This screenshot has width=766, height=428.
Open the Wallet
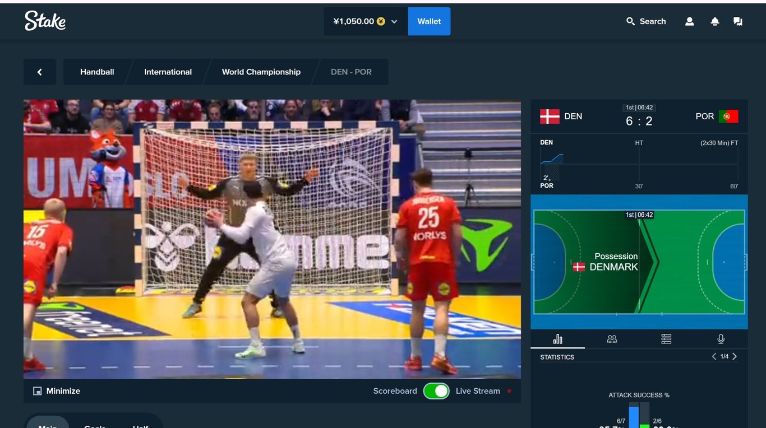(x=429, y=21)
